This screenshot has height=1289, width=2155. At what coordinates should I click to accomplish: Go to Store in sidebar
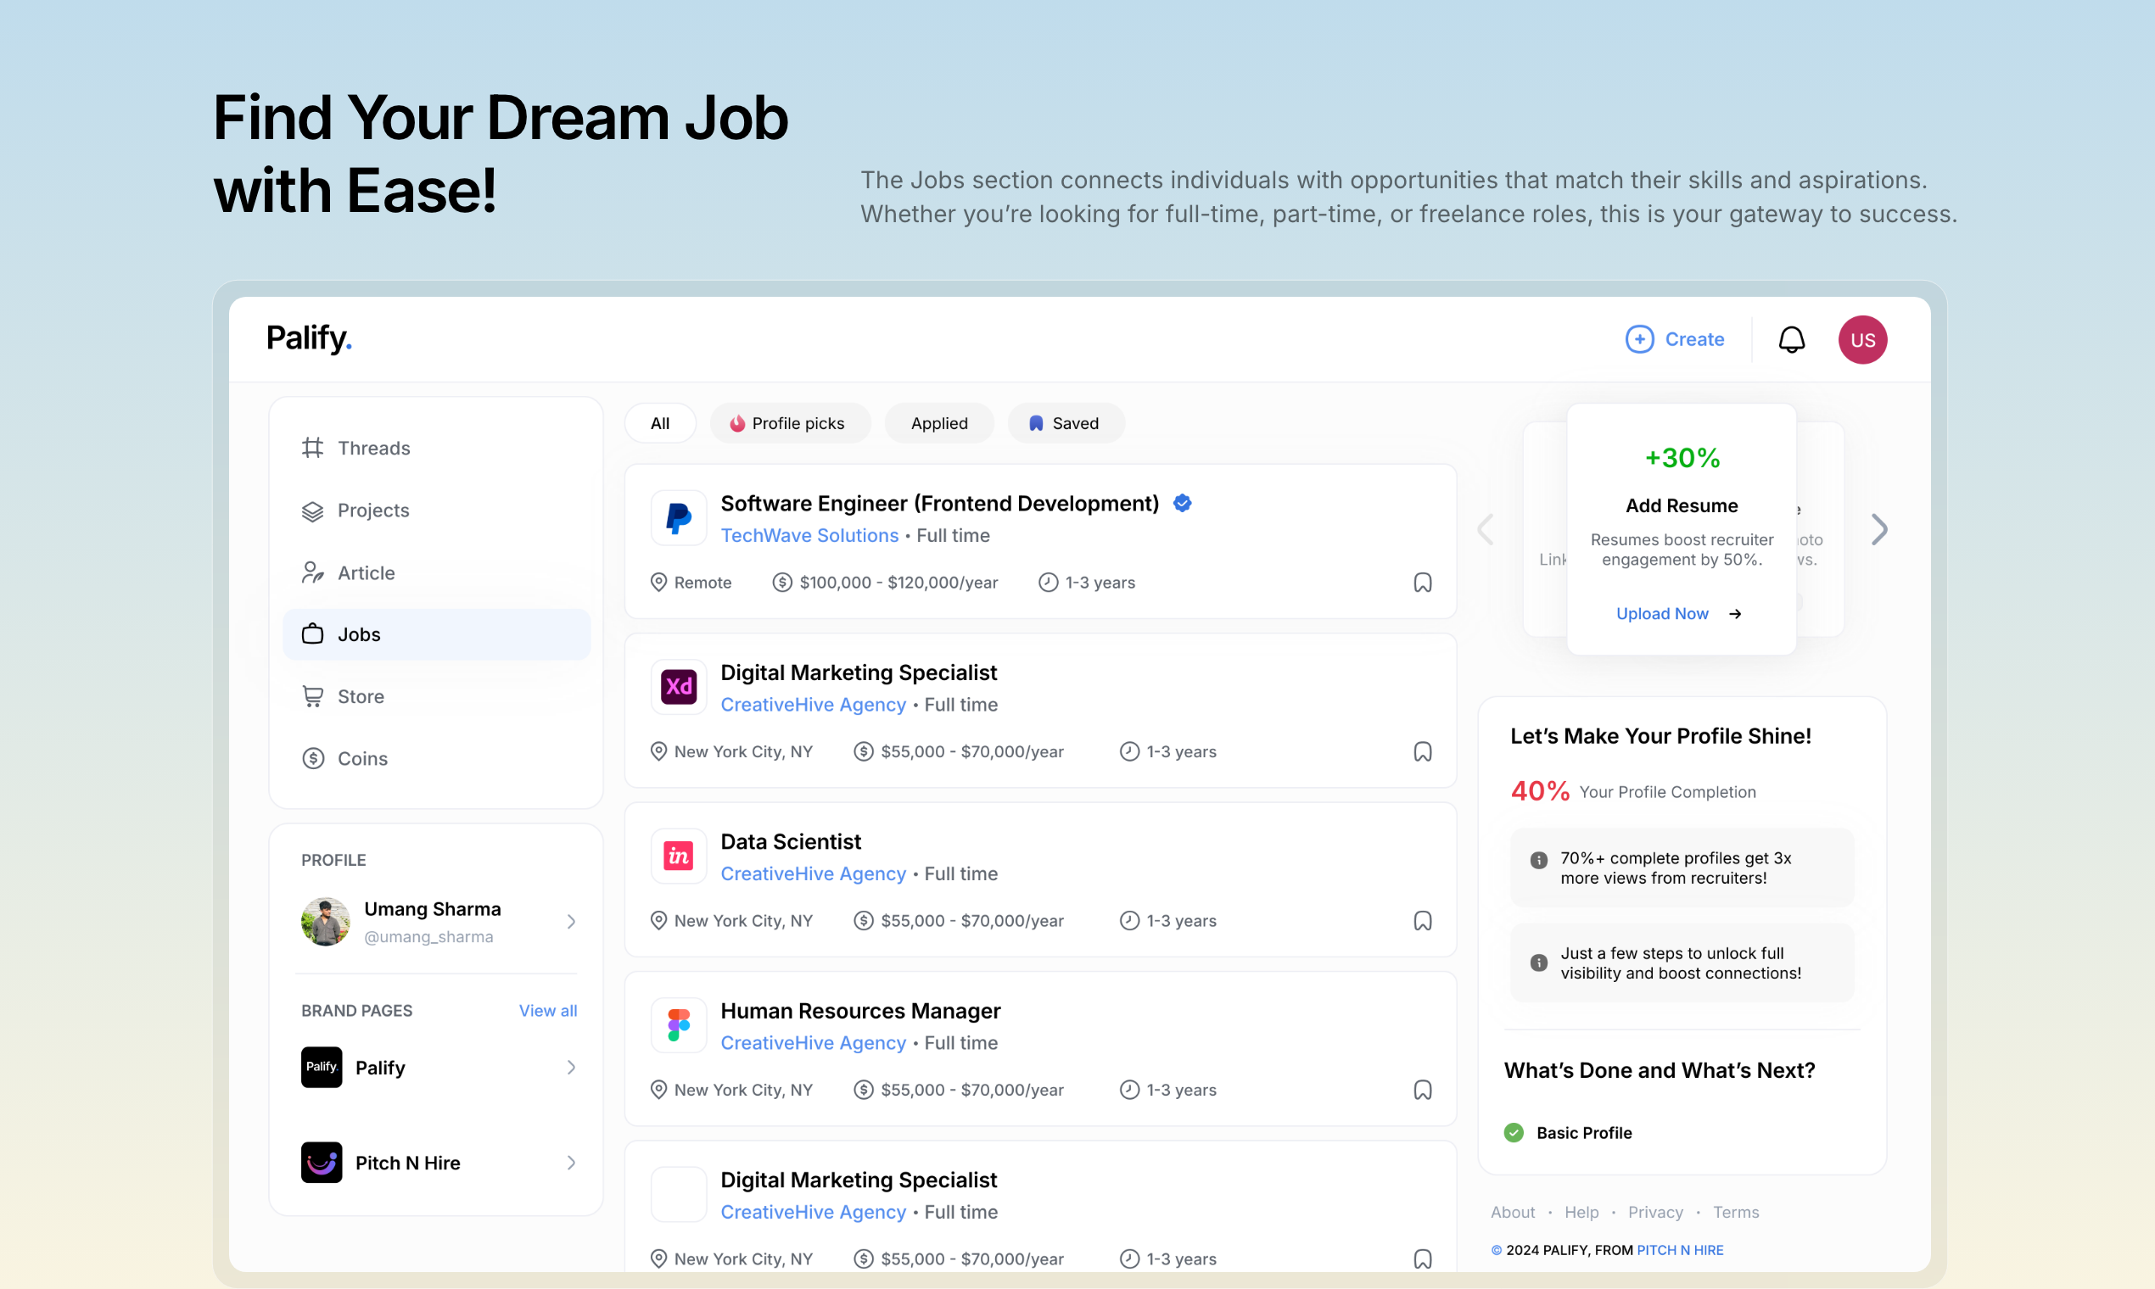[x=360, y=696]
